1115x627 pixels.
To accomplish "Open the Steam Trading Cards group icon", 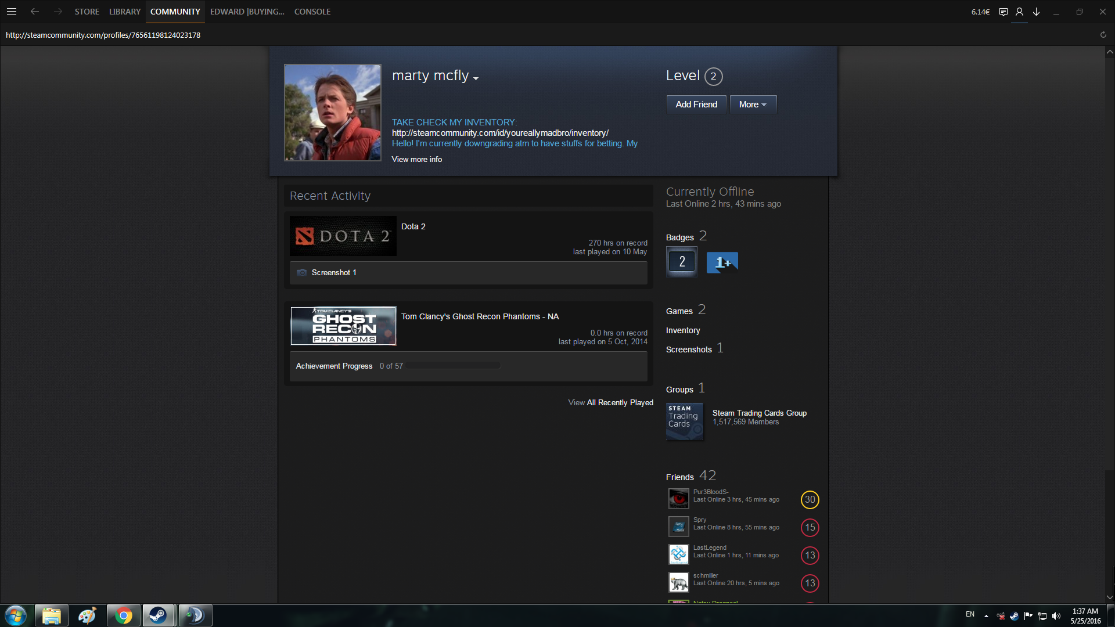I will pyautogui.click(x=684, y=421).
